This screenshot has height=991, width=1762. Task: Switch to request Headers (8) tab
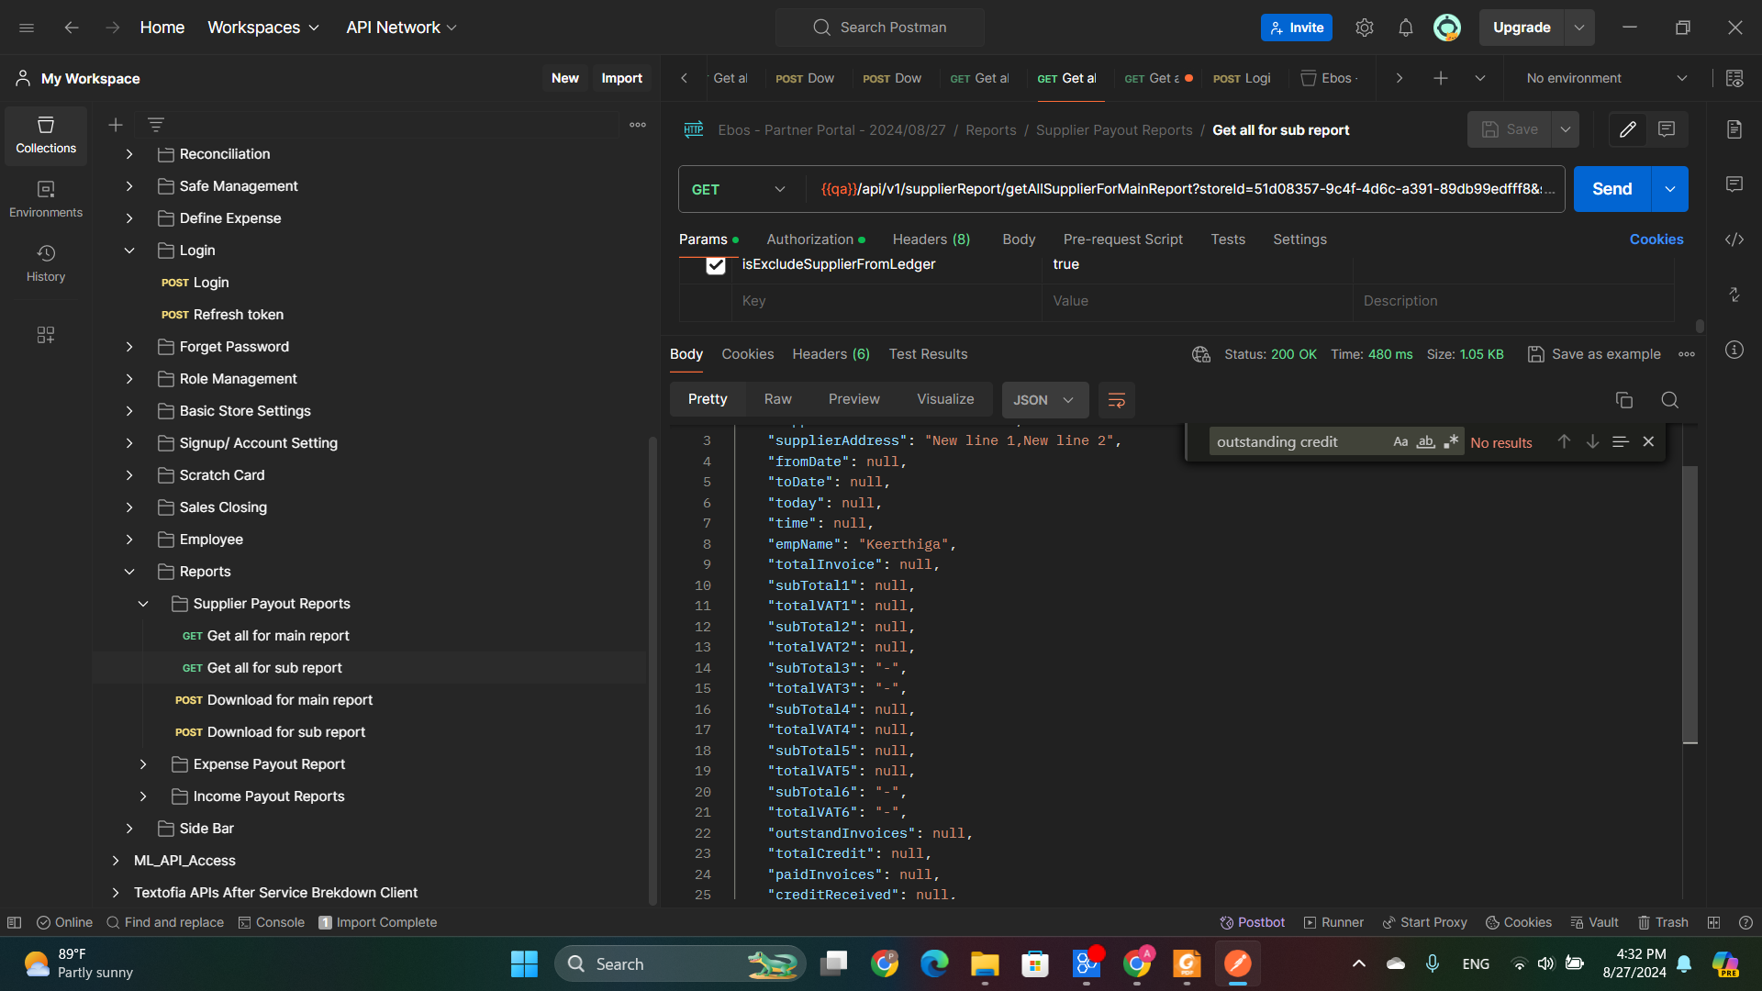tap(931, 239)
